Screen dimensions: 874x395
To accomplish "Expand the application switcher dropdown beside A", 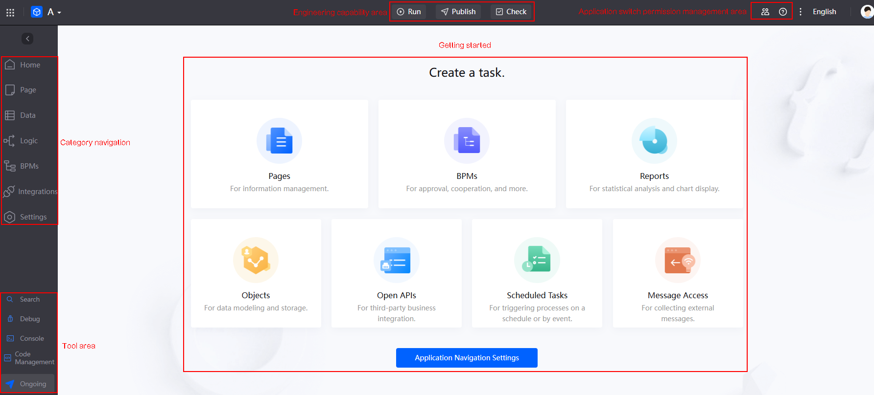I will pyautogui.click(x=59, y=13).
